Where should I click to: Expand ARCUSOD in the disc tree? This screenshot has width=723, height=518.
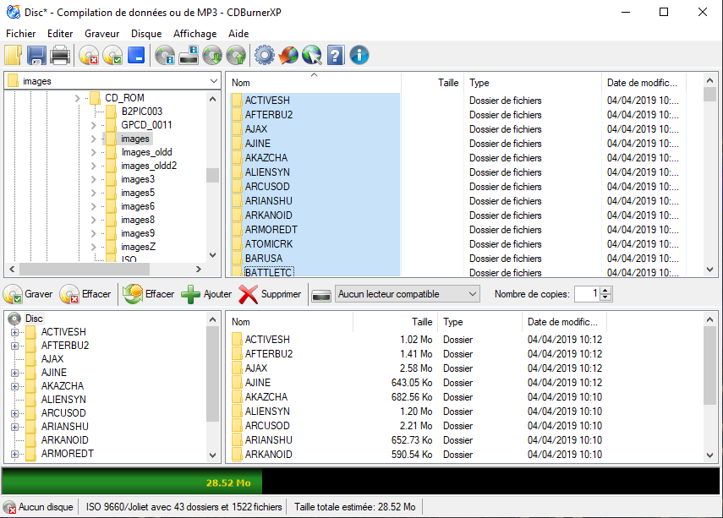[14, 413]
